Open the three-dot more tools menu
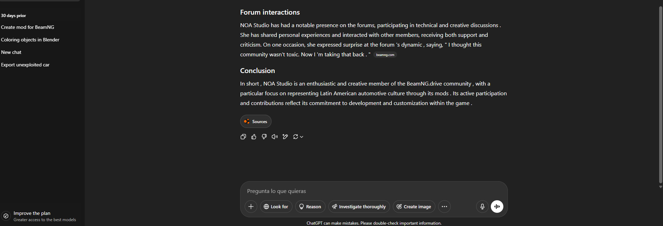The height and width of the screenshot is (226, 663). click(x=444, y=207)
